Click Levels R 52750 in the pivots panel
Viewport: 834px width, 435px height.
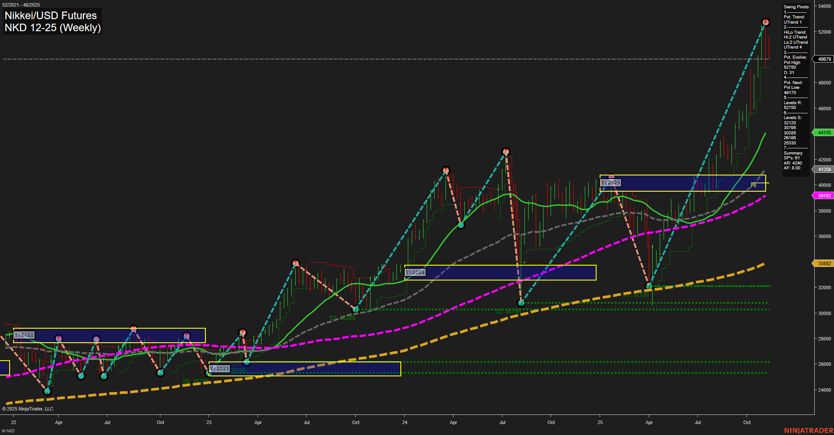click(x=791, y=105)
